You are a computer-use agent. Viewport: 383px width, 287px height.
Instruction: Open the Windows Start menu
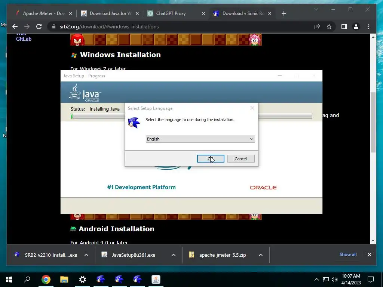coord(9,280)
